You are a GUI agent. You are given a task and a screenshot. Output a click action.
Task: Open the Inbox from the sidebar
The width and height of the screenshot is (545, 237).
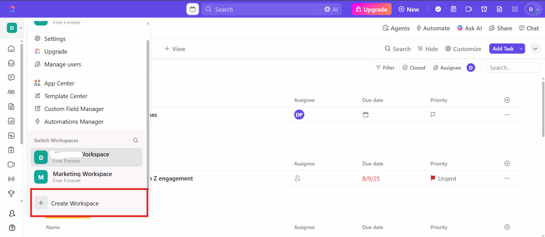[x=11, y=63]
